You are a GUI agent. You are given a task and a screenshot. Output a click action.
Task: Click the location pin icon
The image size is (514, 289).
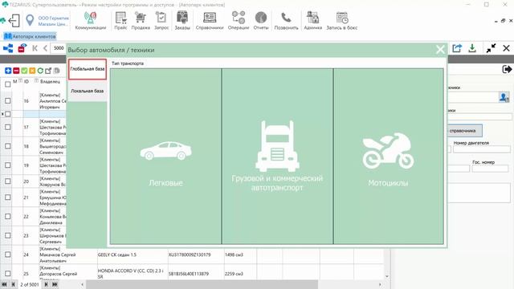pos(30,20)
